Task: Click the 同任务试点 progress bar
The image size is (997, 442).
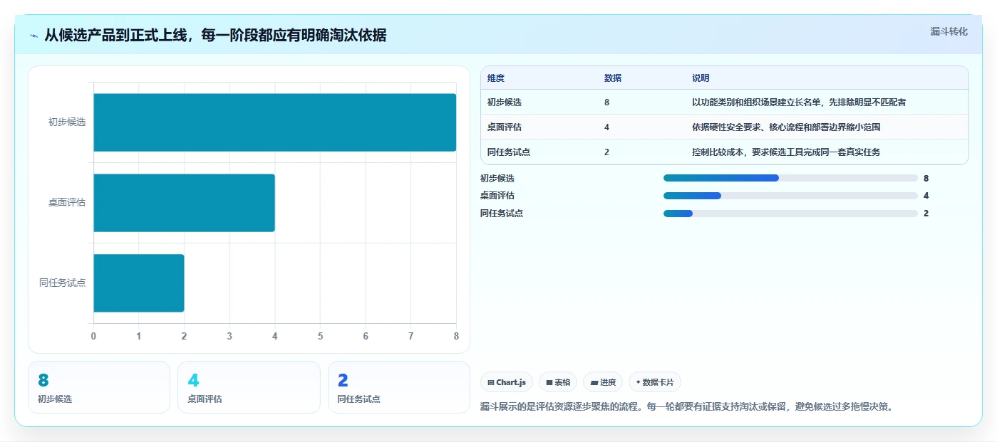Action: 790,214
